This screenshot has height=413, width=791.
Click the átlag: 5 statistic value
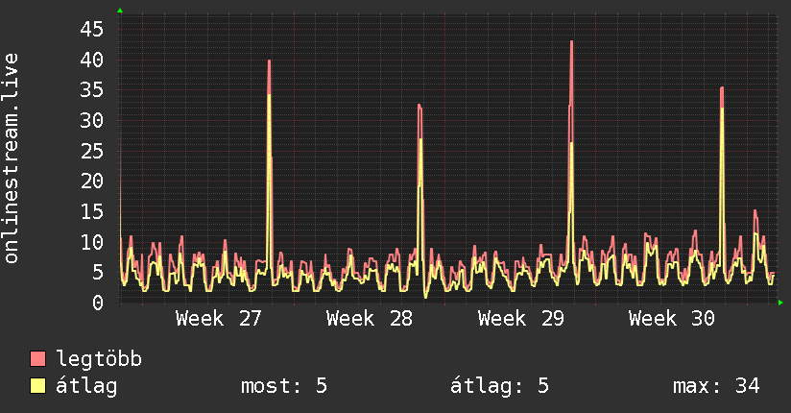(499, 386)
